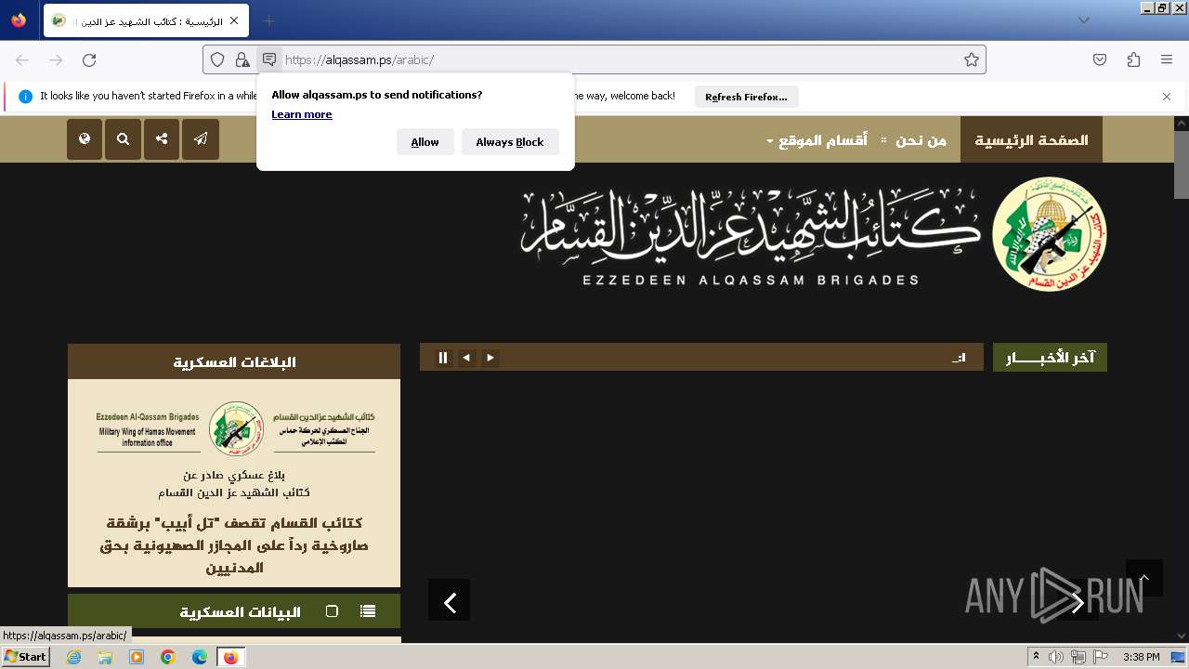Viewport: 1189px width, 669px height.
Task: Launch Internet Explorer from taskbar
Action: point(73,657)
